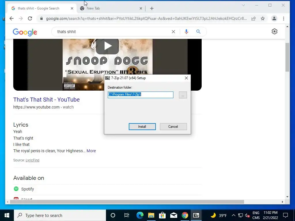Viewport: 295px width, 221px height.
Task: Click the Destination folder path field
Action: tap(141, 95)
